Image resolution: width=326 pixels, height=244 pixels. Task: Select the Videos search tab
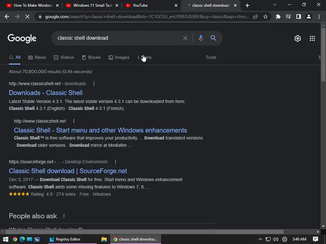(64, 57)
